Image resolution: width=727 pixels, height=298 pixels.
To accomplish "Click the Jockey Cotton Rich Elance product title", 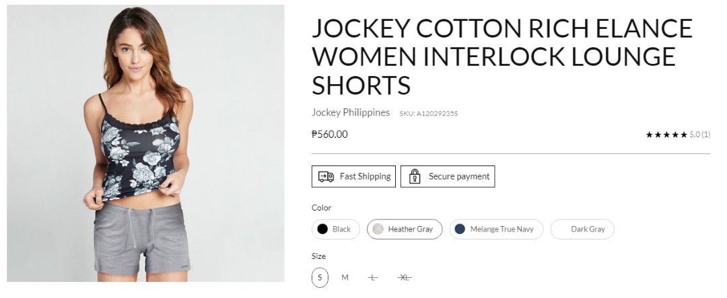I will coord(501,57).
